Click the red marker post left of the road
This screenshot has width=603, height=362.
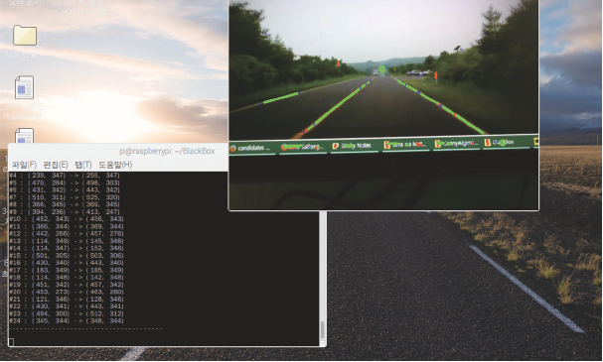(x=338, y=63)
